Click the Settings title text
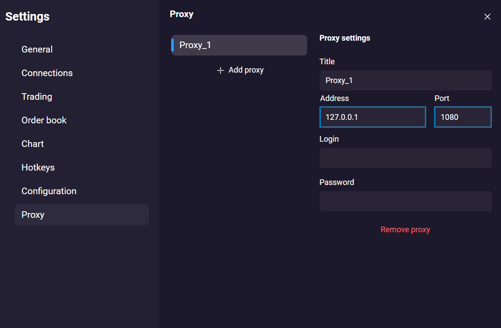 (28, 17)
